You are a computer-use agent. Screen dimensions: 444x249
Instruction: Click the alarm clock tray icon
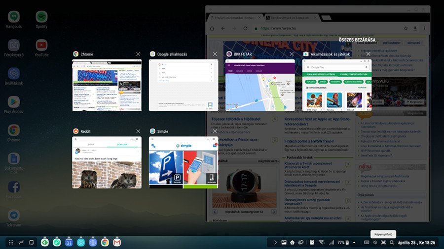point(312,242)
